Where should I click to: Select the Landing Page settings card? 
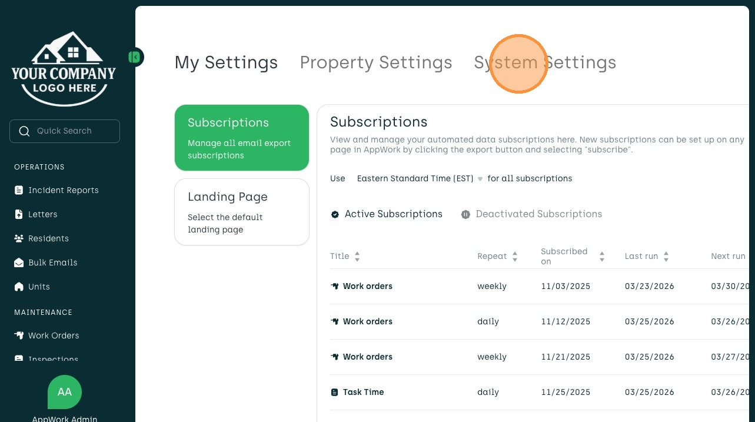(242, 212)
